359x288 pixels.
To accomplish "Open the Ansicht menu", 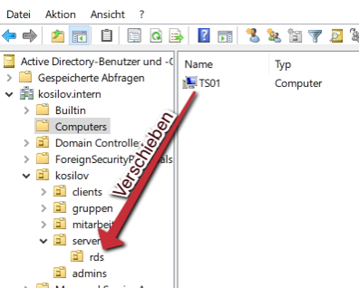I will [x=108, y=15].
